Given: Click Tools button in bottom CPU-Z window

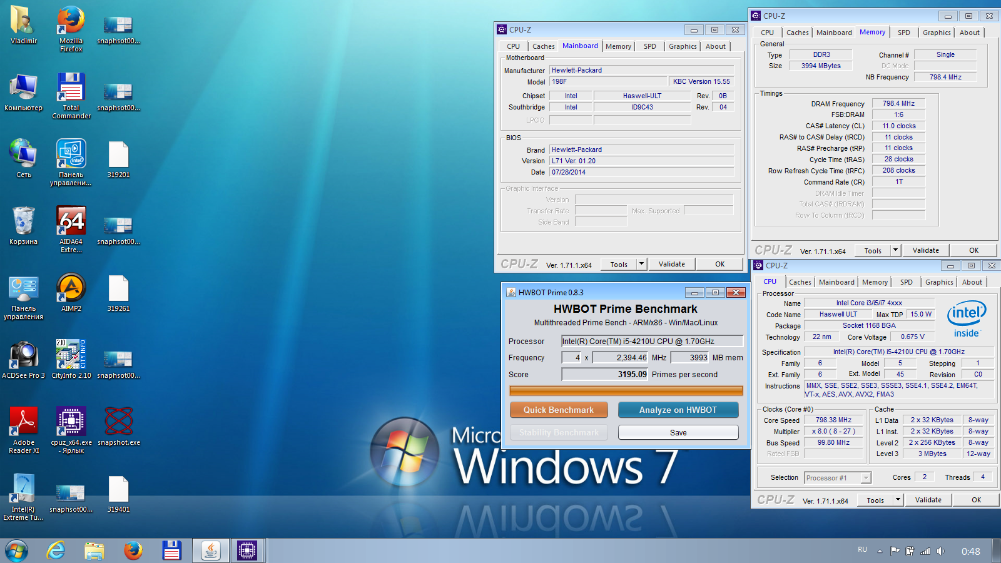Looking at the screenshot, I should tap(875, 500).
